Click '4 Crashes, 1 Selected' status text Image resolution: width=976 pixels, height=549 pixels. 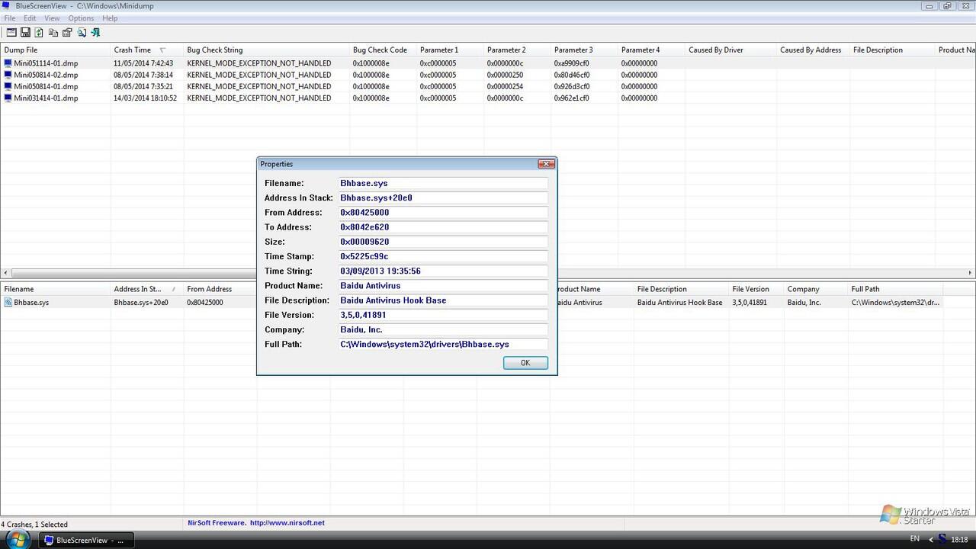tap(34, 525)
